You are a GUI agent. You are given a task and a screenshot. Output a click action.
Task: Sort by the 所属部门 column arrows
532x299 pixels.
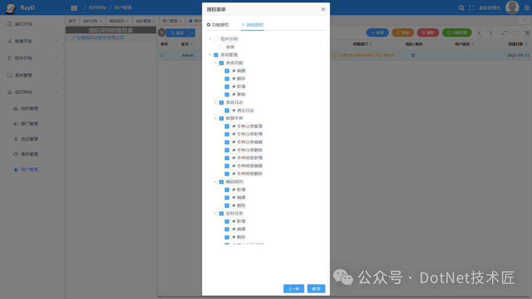click(x=371, y=44)
